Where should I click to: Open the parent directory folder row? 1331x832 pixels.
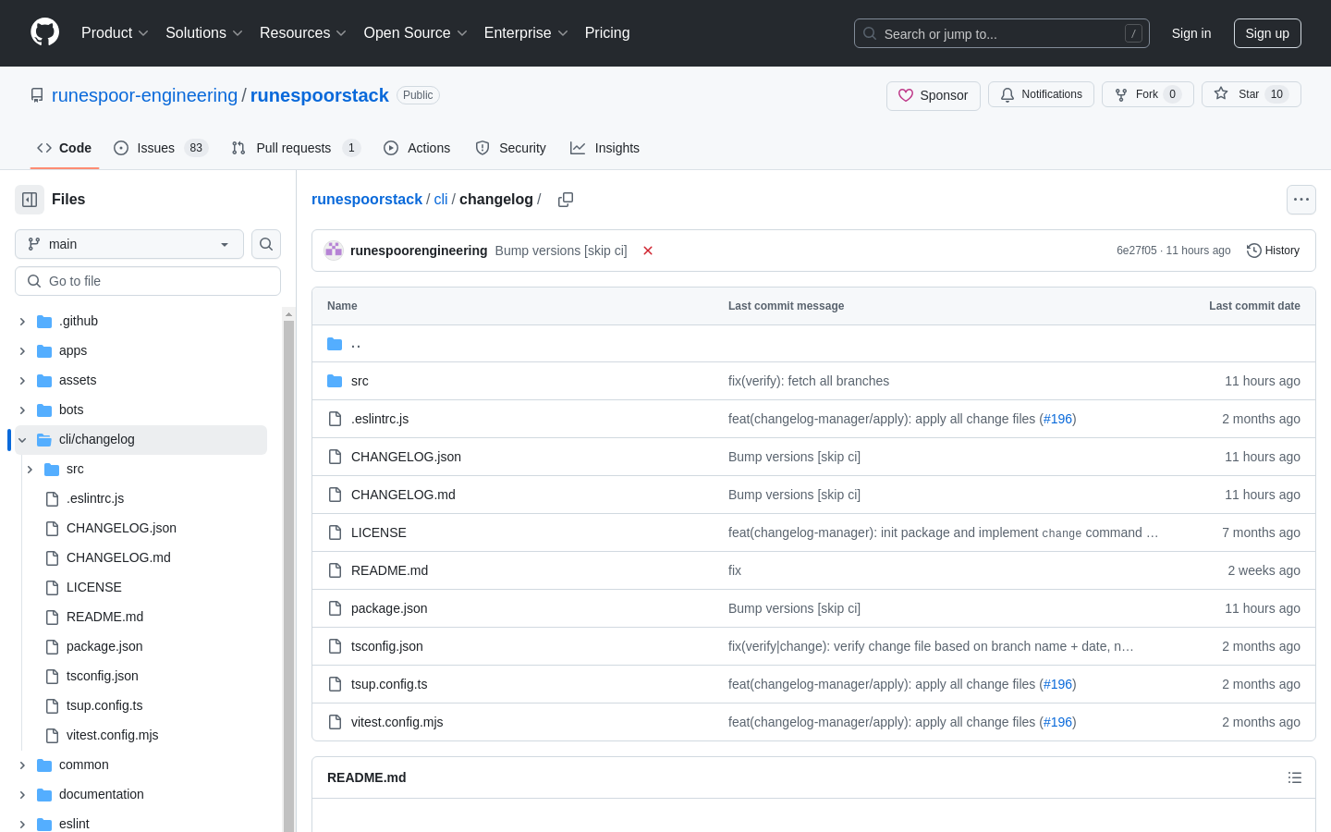pyautogui.click(x=813, y=344)
